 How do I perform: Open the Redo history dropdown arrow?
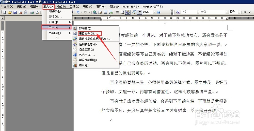[x=89, y=12]
